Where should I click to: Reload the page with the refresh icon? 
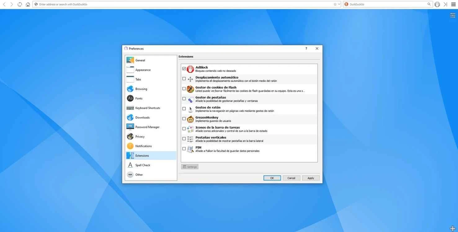click(20, 4)
